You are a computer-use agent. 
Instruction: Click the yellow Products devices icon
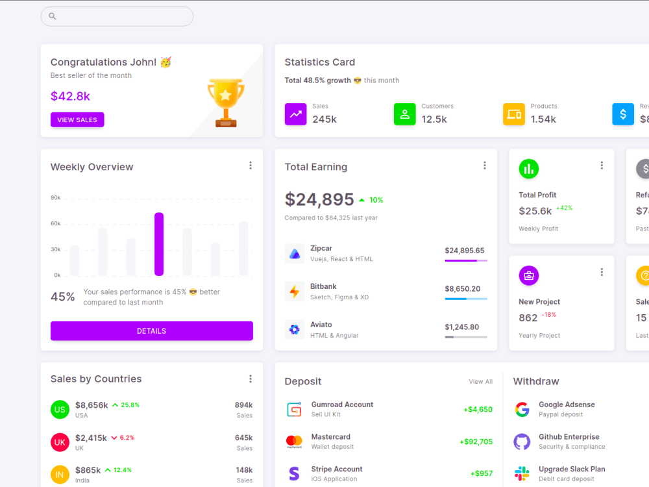(x=513, y=114)
